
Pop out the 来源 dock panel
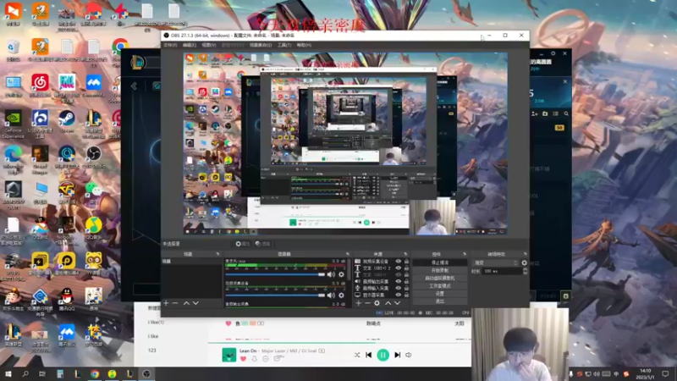tap(405, 254)
